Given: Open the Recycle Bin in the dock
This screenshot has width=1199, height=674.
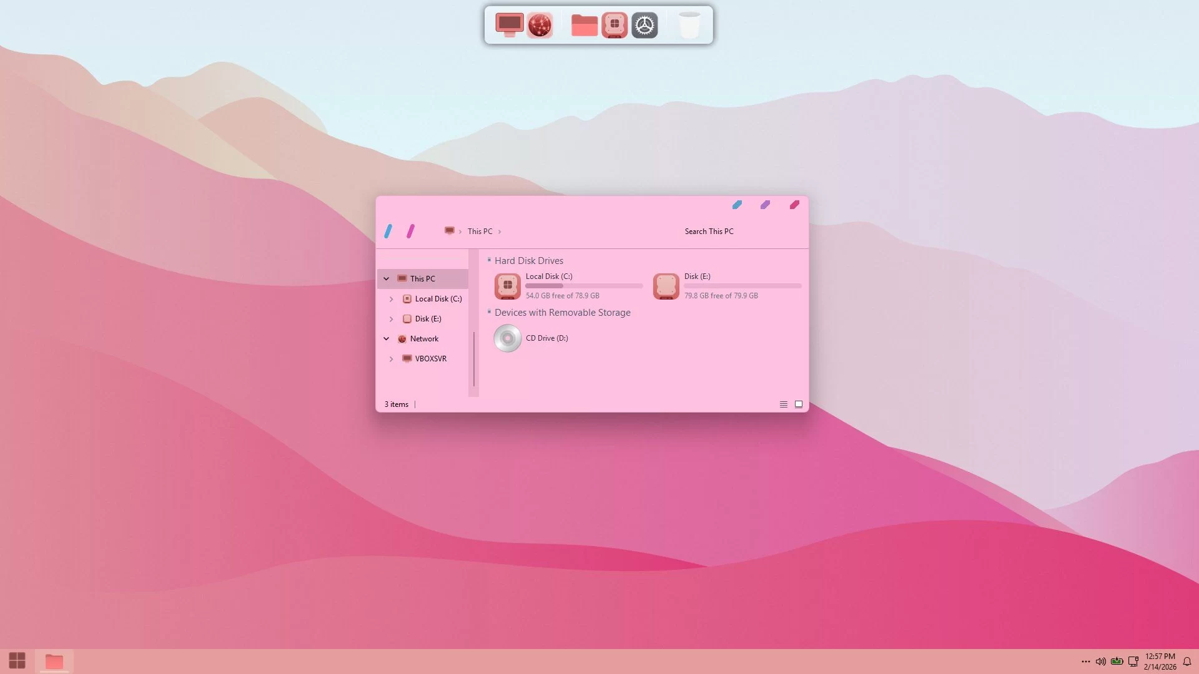Looking at the screenshot, I should (x=689, y=26).
